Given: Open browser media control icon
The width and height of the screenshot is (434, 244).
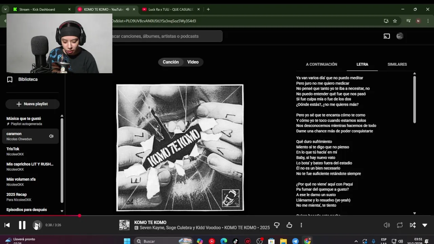Looking at the screenshot, I should coord(409,21).
